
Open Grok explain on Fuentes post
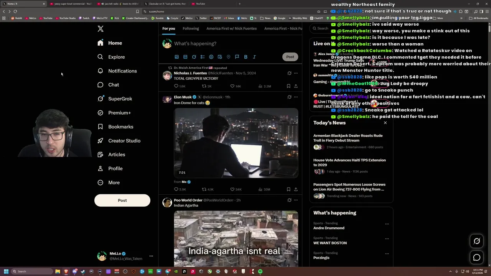coord(289,73)
